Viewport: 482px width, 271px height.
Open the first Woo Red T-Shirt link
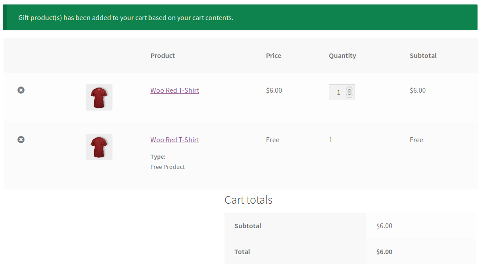tap(175, 90)
